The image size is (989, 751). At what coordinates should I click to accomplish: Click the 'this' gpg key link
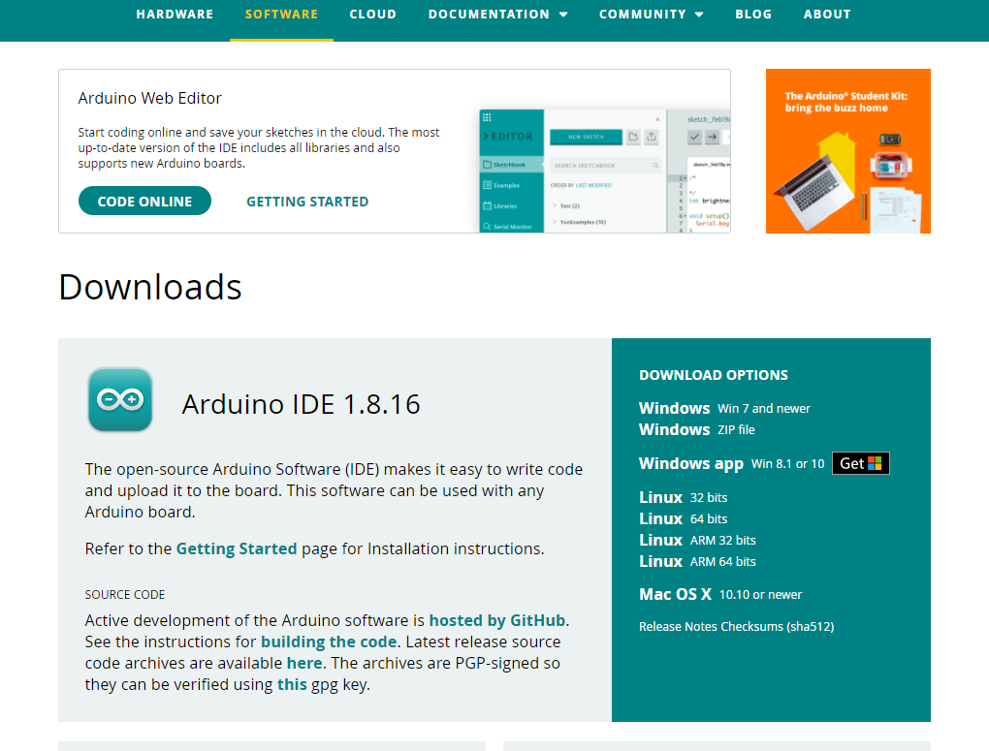click(x=292, y=685)
